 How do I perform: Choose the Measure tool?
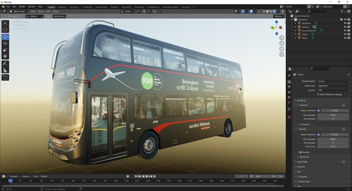click(5, 70)
